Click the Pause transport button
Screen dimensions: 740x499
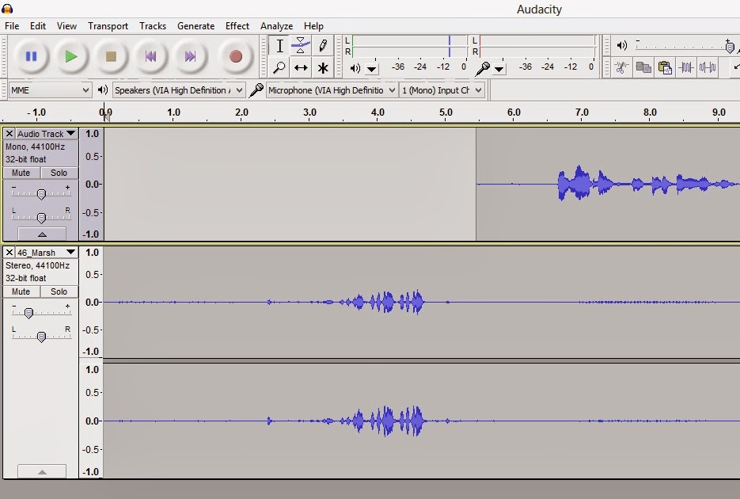[31, 57]
